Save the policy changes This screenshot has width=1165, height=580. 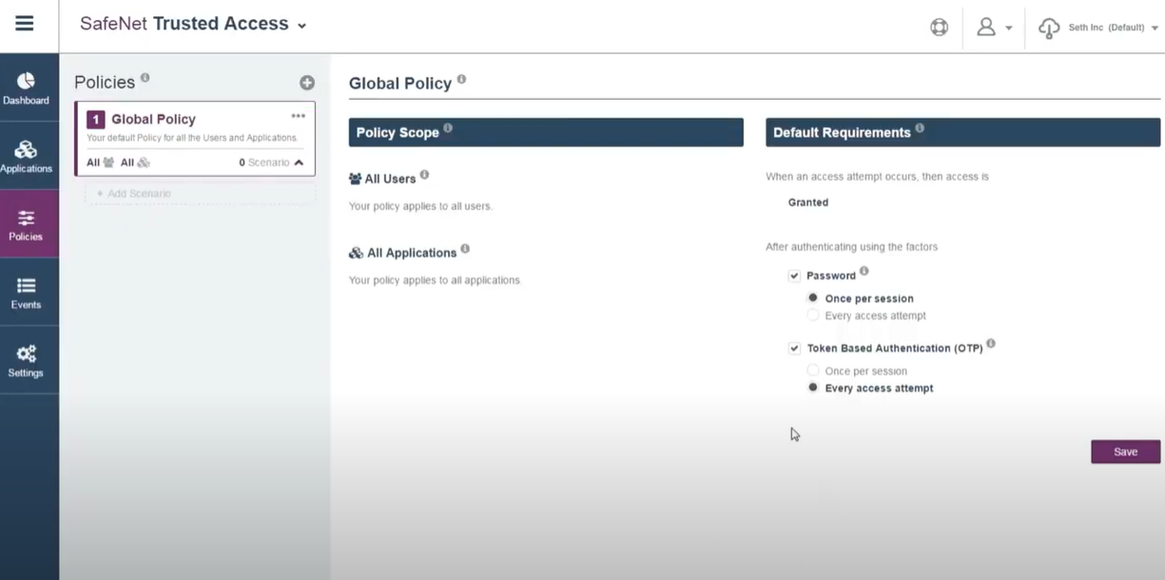coord(1125,452)
